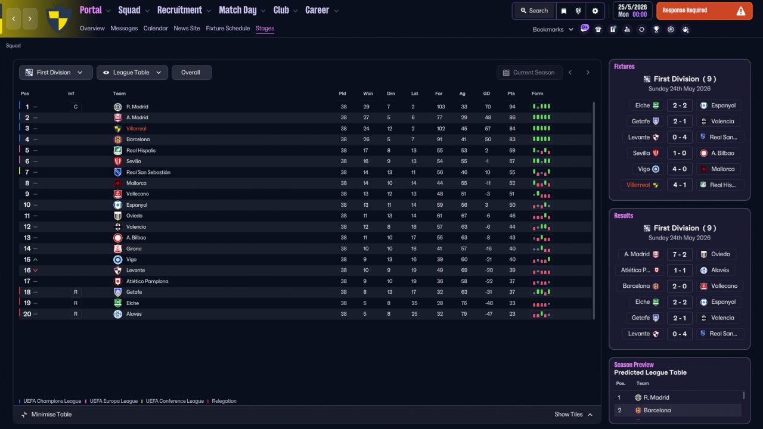The width and height of the screenshot is (763, 429).
Task: Open the globe icon in the top bar
Action: (578, 11)
